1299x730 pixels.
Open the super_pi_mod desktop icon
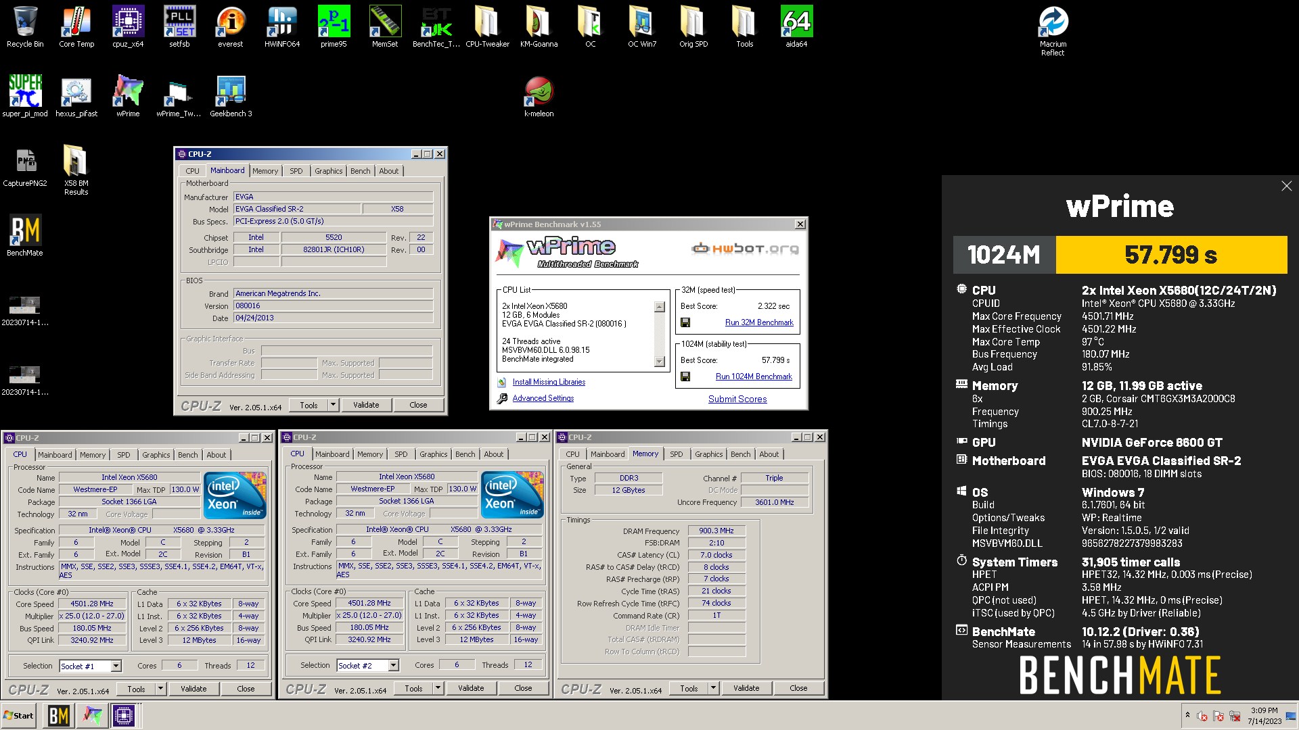pos(25,96)
